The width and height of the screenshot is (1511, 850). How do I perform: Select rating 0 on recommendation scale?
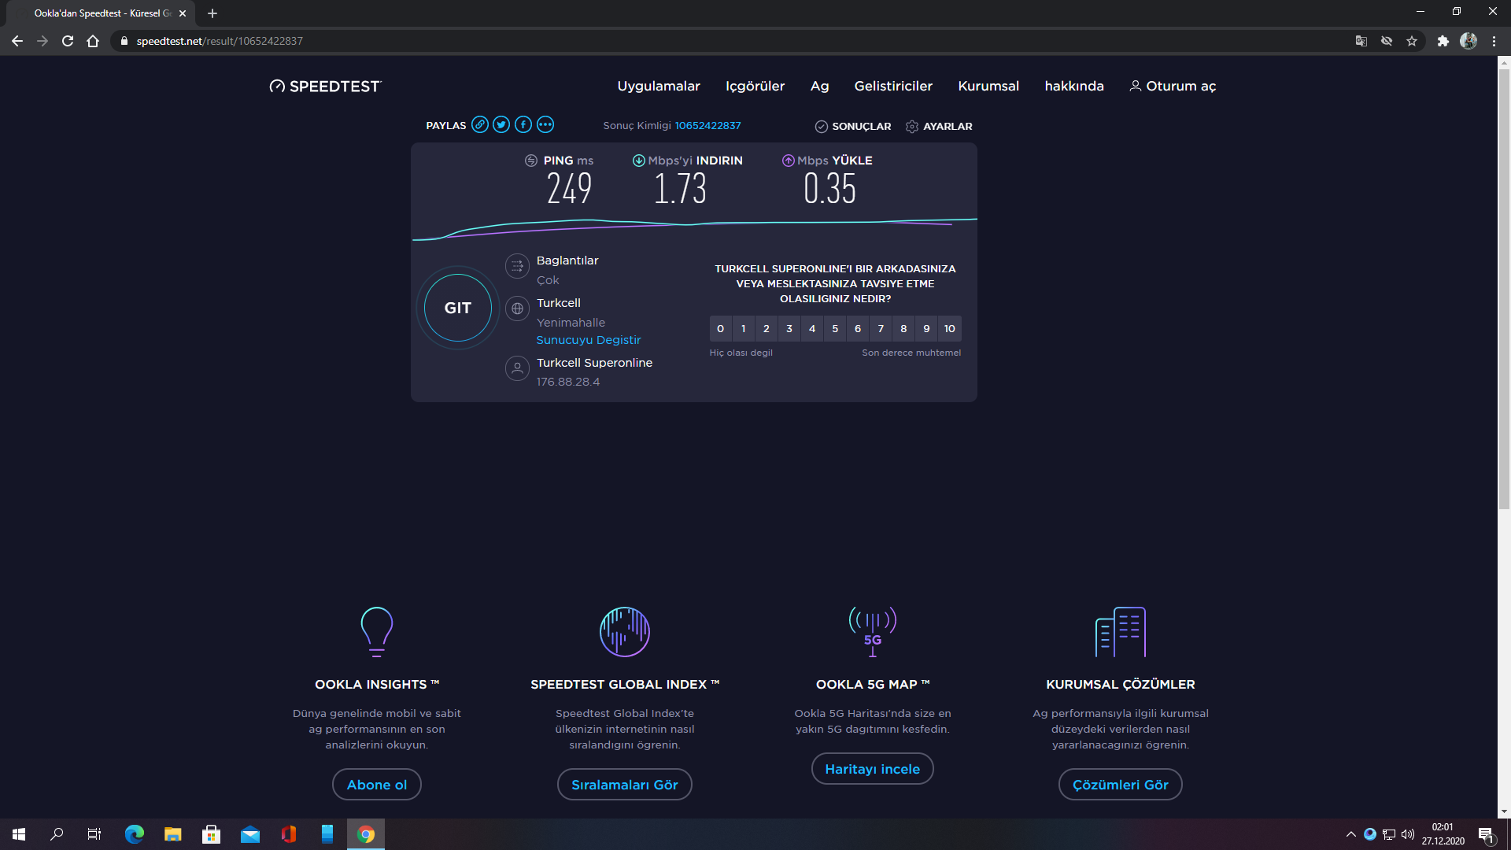click(720, 329)
